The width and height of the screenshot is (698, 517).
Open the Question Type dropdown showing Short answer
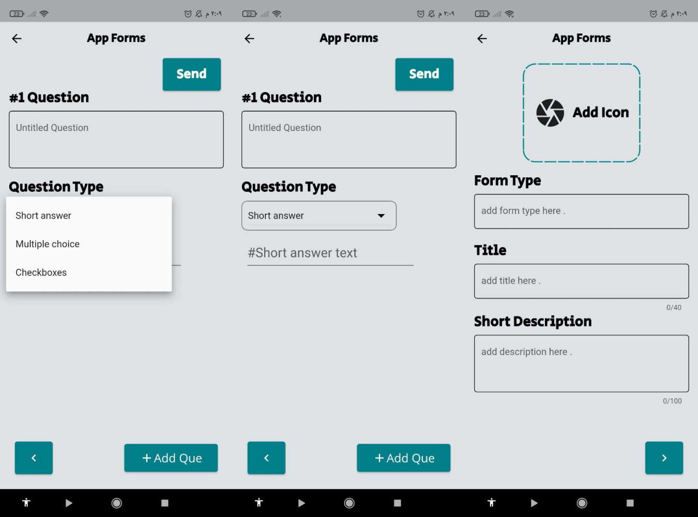[x=318, y=216]
